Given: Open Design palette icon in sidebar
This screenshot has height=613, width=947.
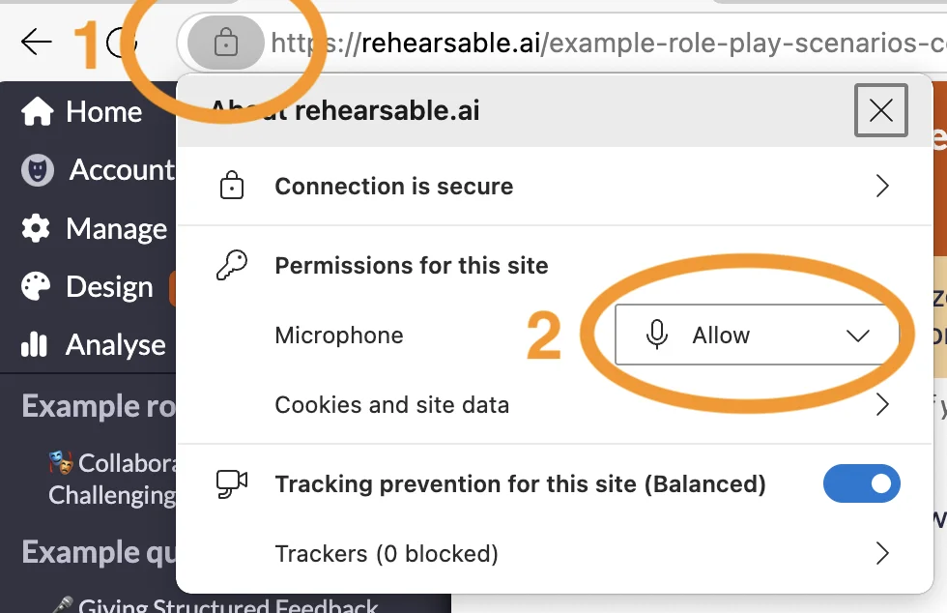Looking at the screenshot, I should tap(37, 286).
